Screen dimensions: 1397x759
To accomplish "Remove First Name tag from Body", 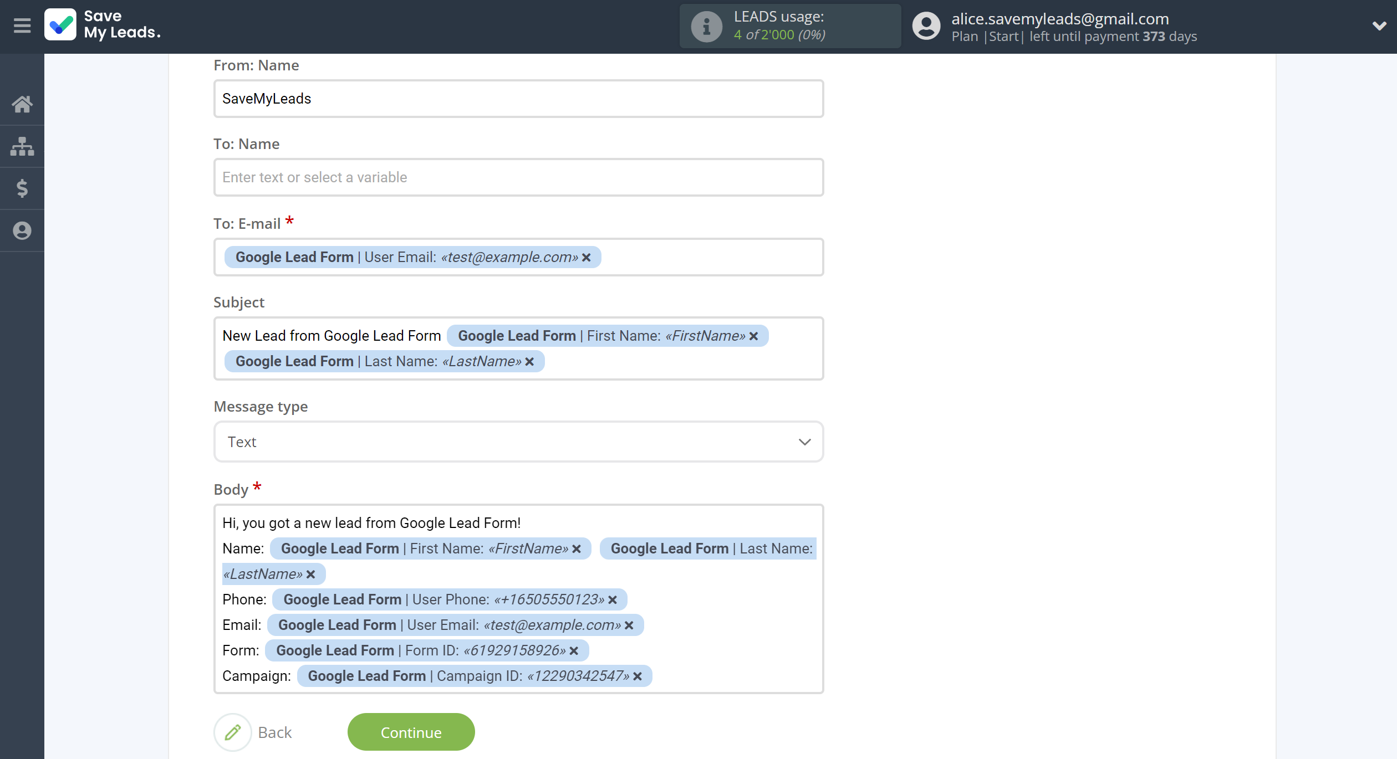I will 577,549.
